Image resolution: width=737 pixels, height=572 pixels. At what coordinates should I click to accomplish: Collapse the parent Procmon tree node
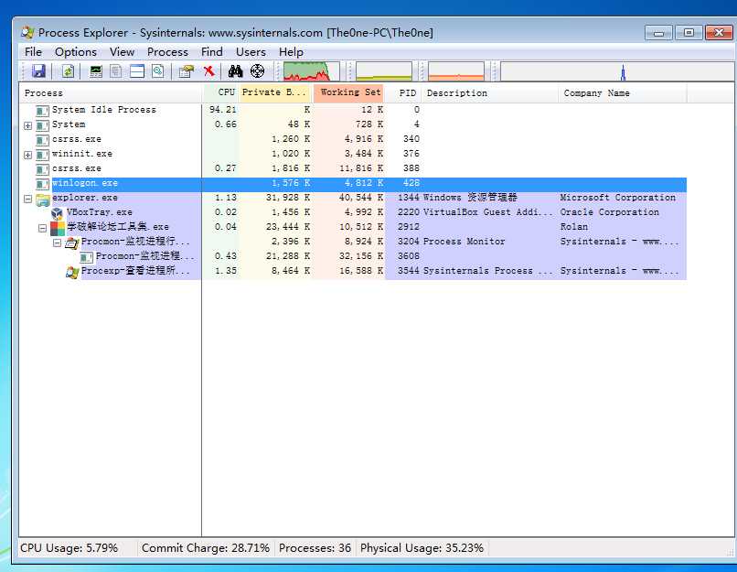pos(57,243)
